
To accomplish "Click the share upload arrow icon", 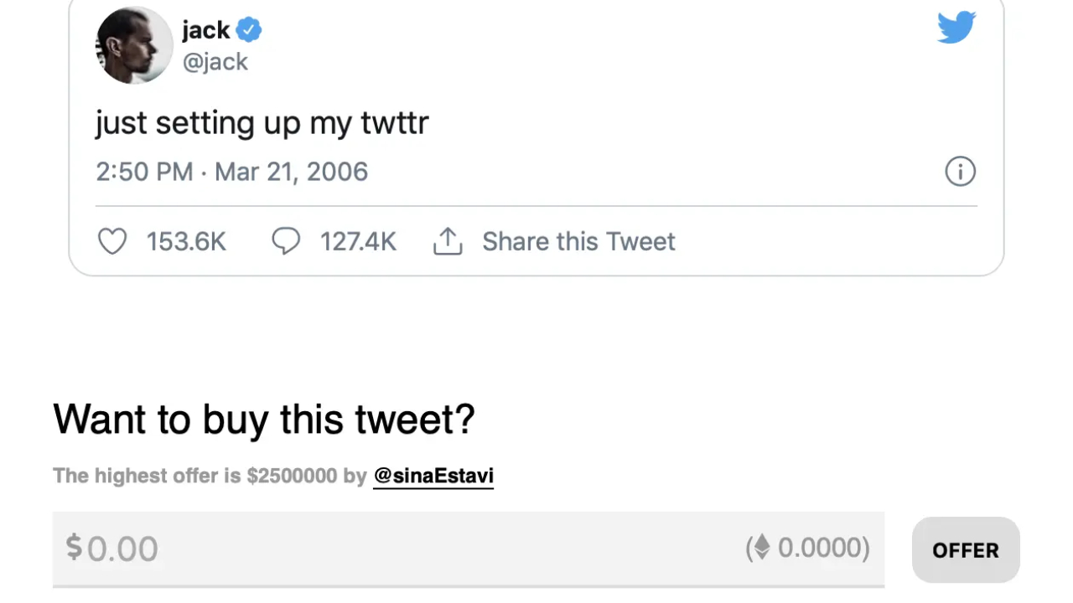I will point(448,241).
